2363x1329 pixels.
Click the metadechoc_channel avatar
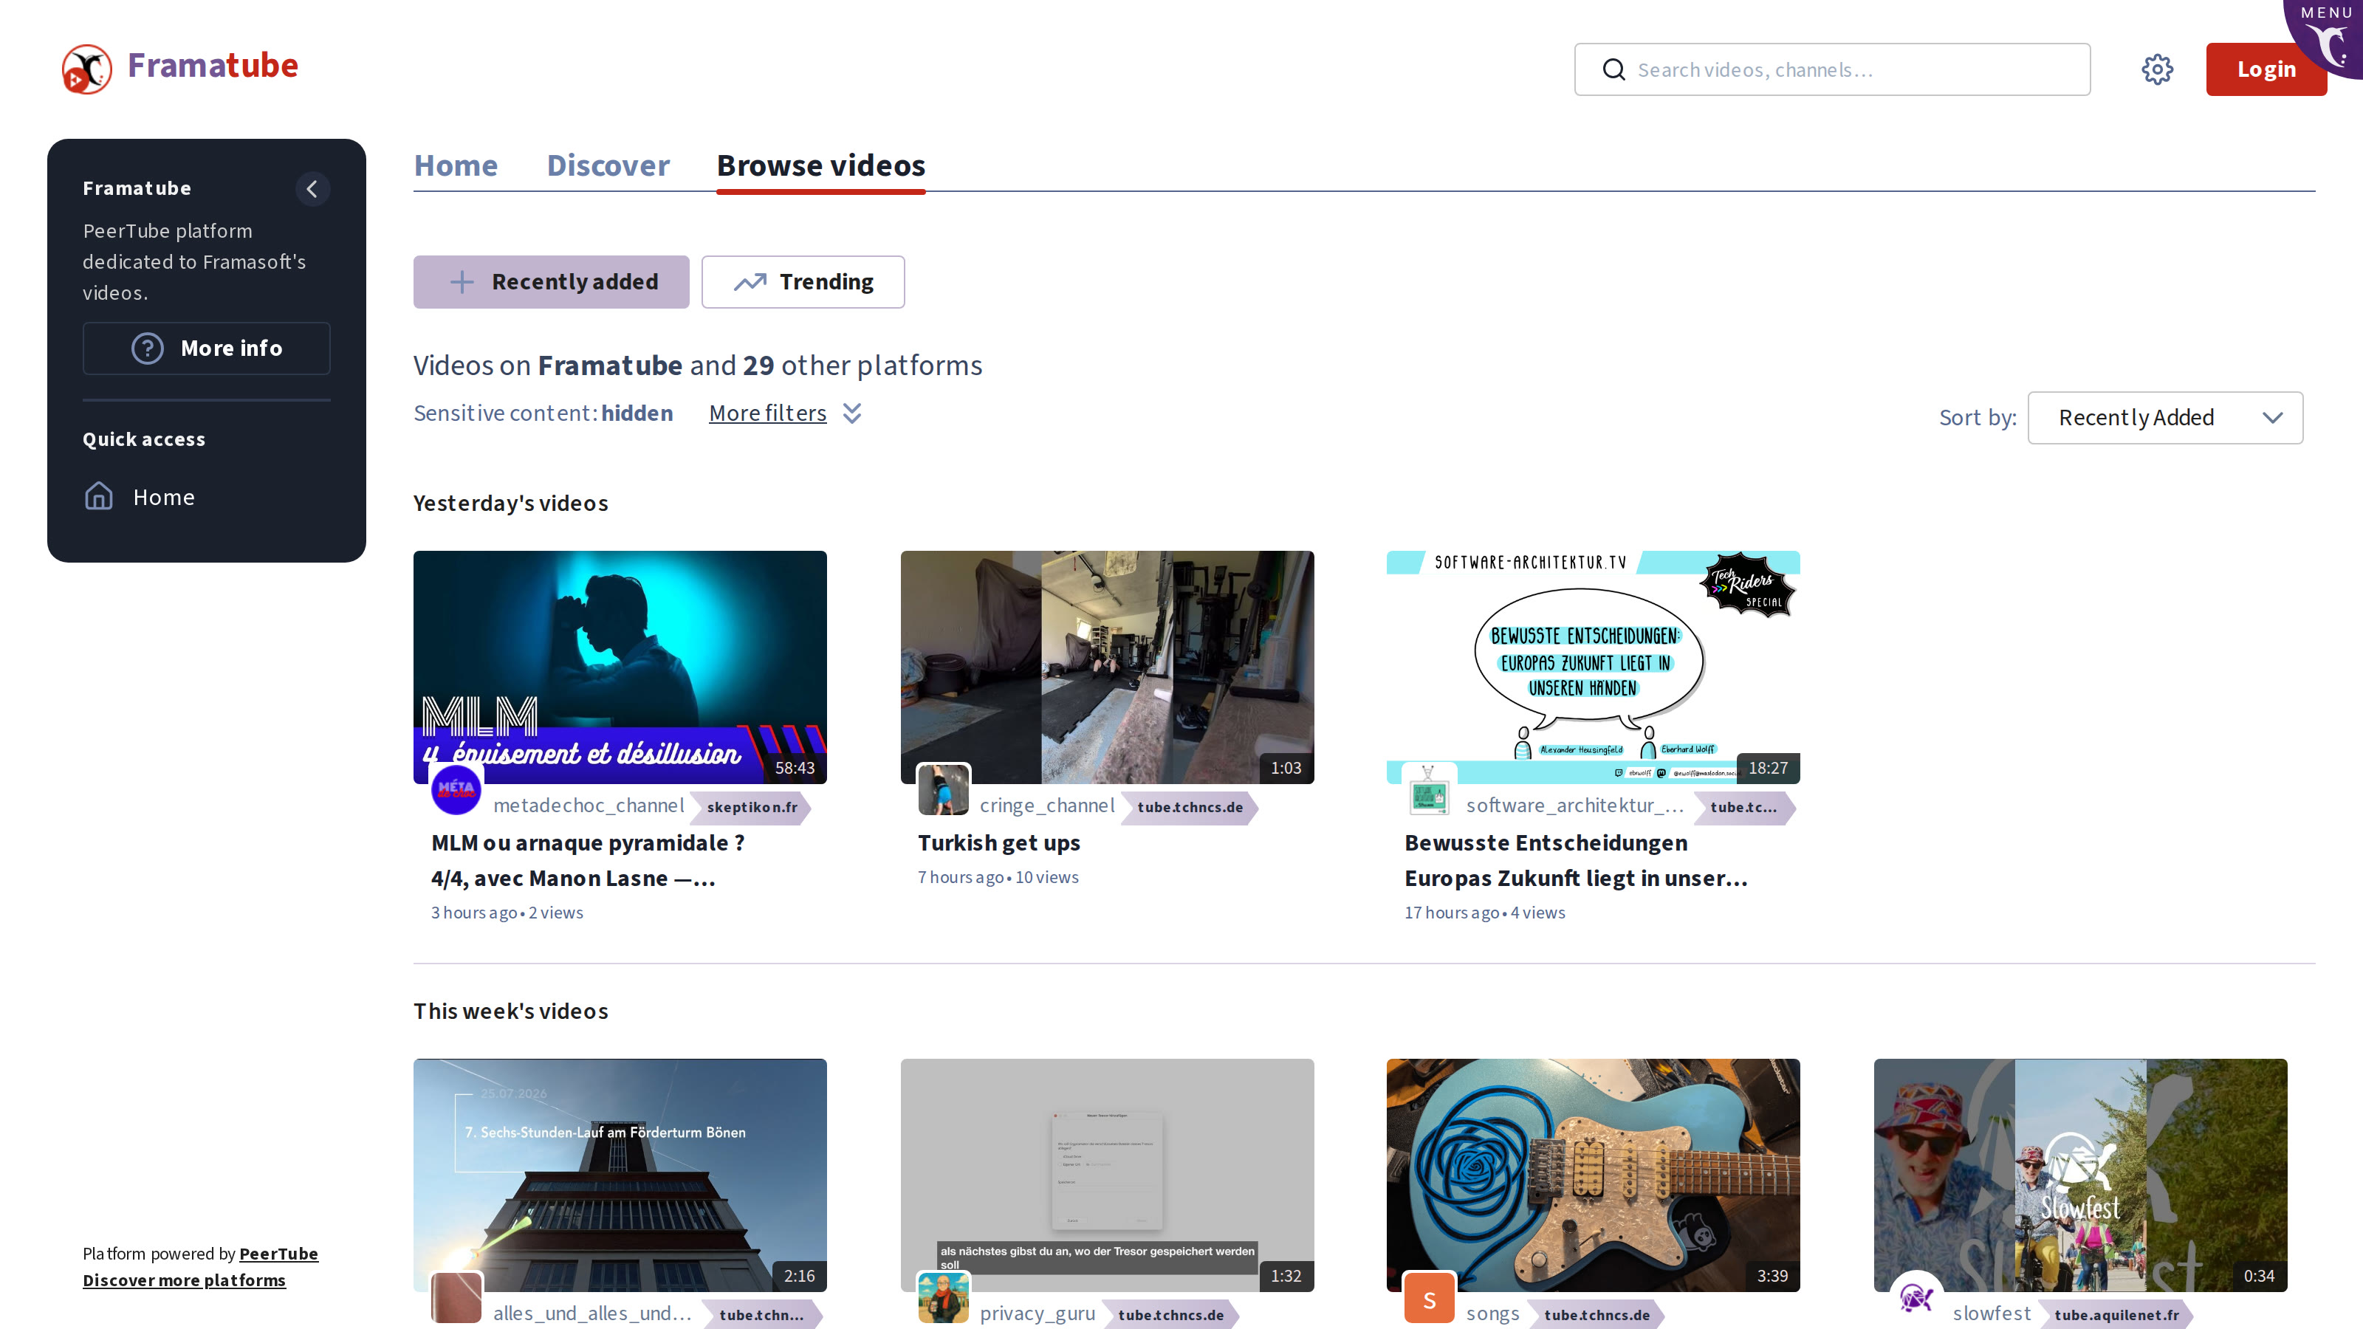click(456, 789)
